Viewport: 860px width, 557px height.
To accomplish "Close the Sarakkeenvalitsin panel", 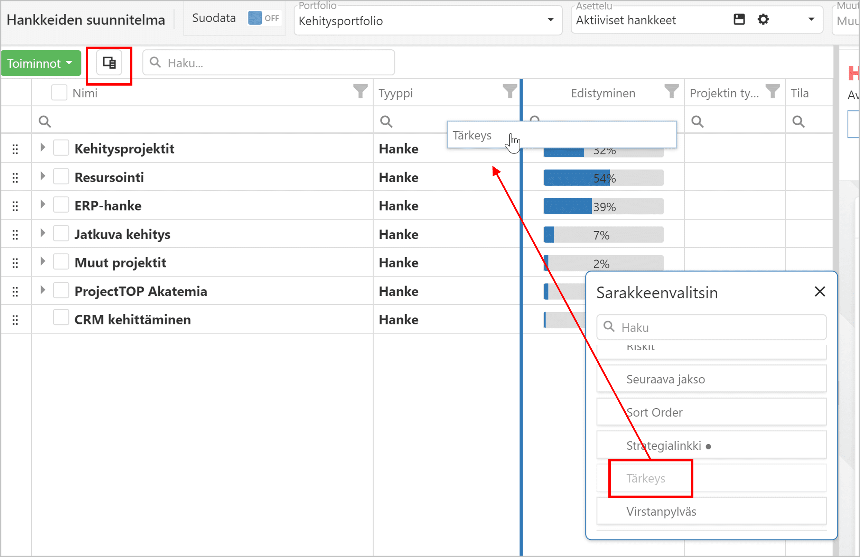I will [820, 292].
